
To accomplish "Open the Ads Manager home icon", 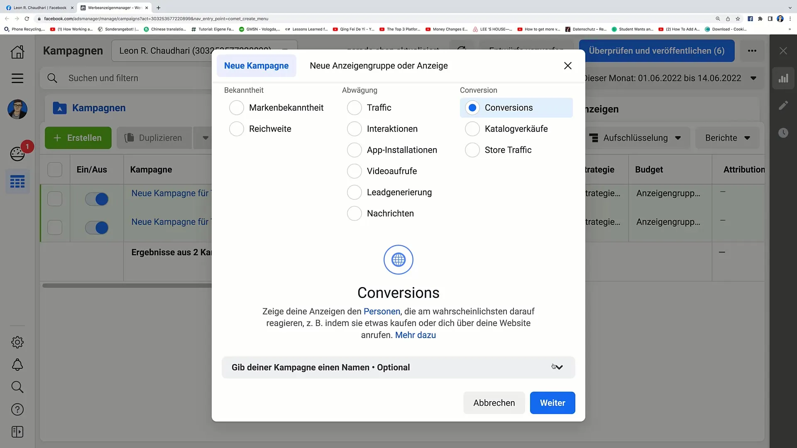I will 17,51.
